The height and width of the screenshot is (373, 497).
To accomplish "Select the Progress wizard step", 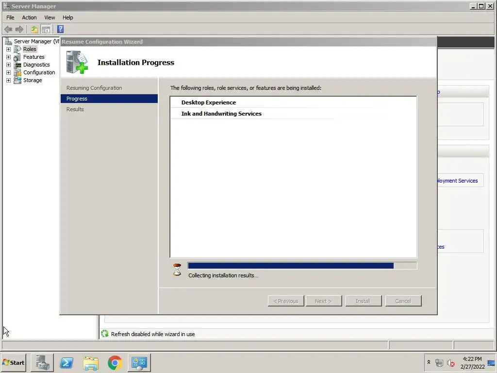I will (109, 99).
